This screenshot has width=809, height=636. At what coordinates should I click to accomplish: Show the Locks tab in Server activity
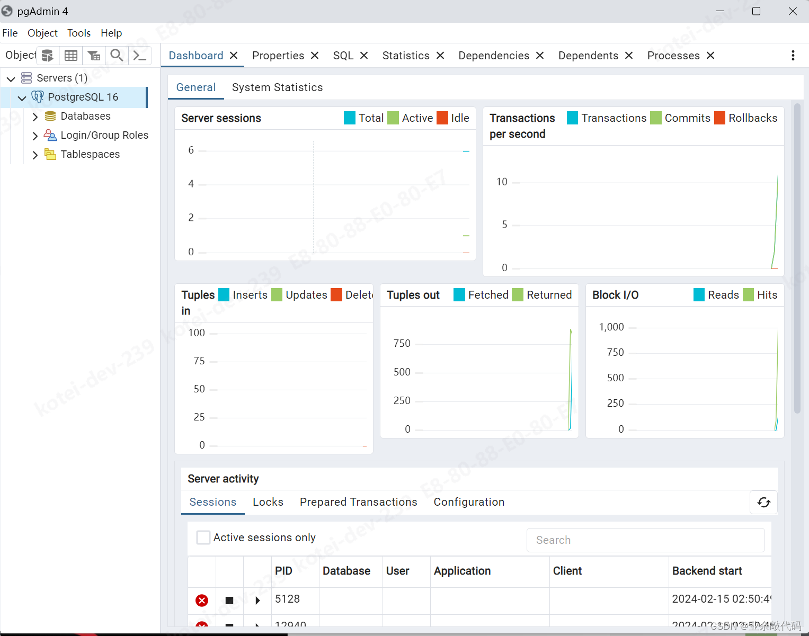[268, 502]
